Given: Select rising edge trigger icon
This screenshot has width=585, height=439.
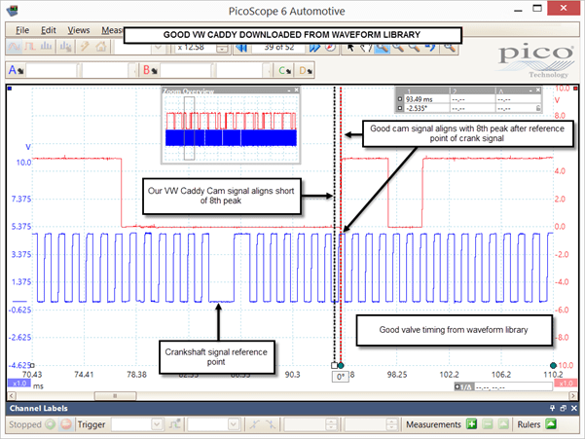Looking at the screenshot, I should 255,424.
